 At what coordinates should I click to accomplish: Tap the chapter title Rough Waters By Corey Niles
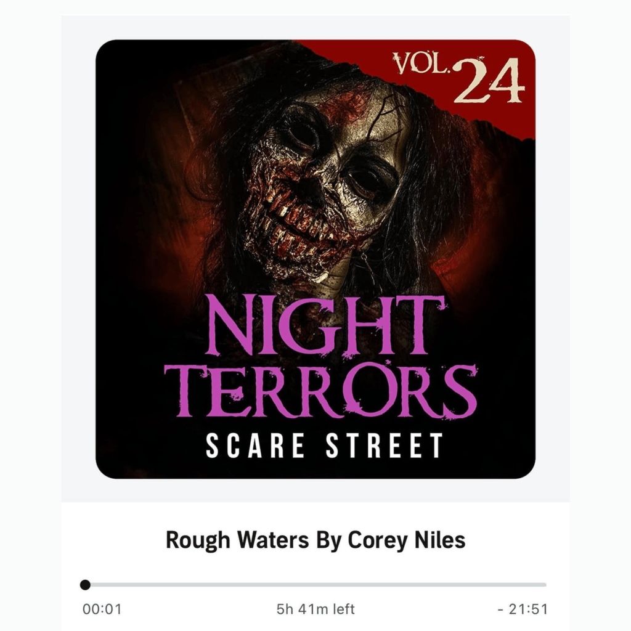[315, 540]
